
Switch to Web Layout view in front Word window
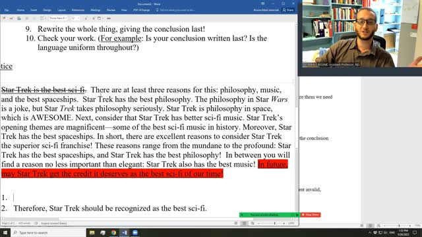pyautogui.click(x=253, y=223)
